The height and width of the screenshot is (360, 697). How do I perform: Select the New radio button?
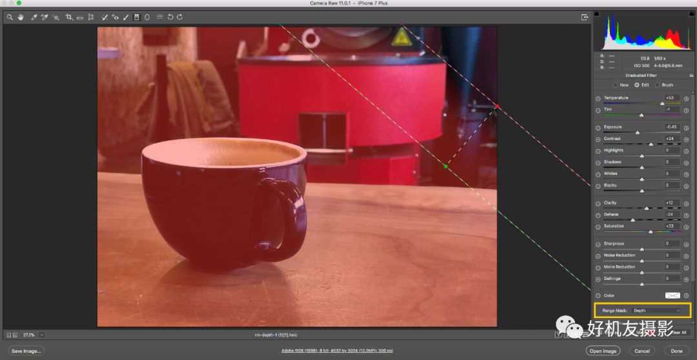[616, 85]
